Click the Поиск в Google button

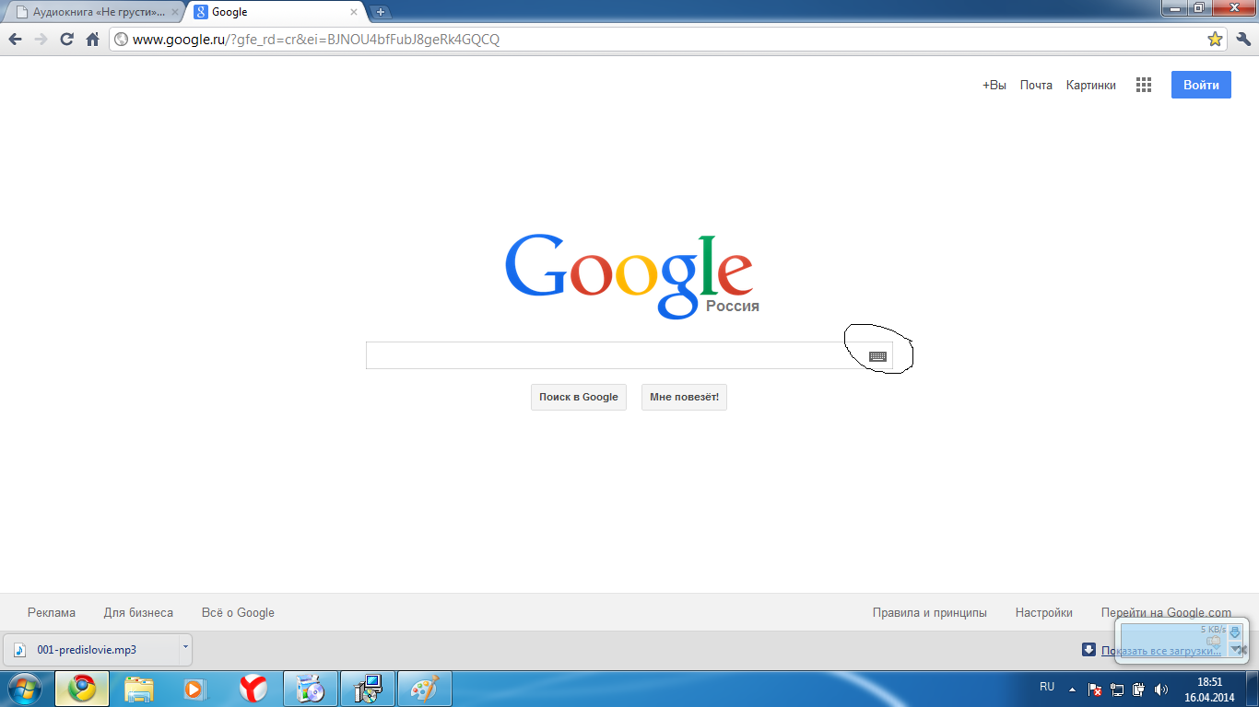coord(579,397)
